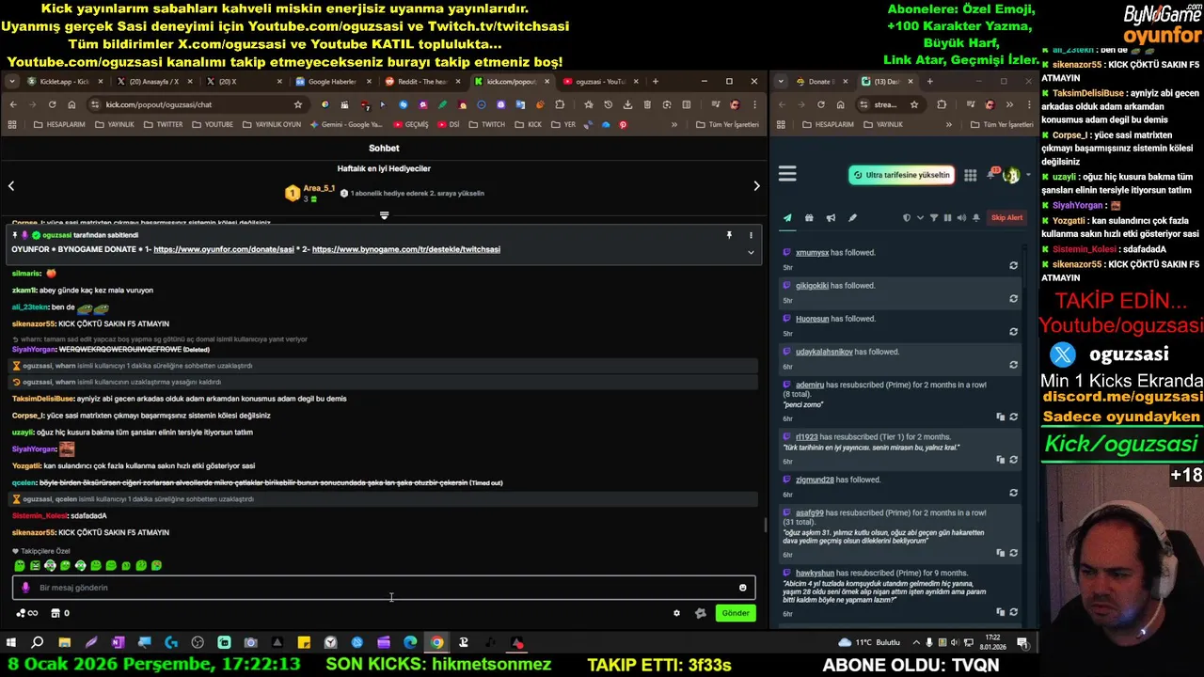
Task: Open Microsoft Edge from taskbar
Action: [410, 643]
